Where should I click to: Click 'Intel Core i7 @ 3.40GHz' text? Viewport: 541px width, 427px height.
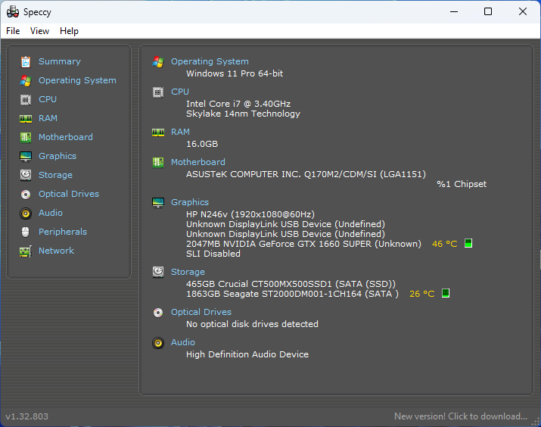coord(238,104)
